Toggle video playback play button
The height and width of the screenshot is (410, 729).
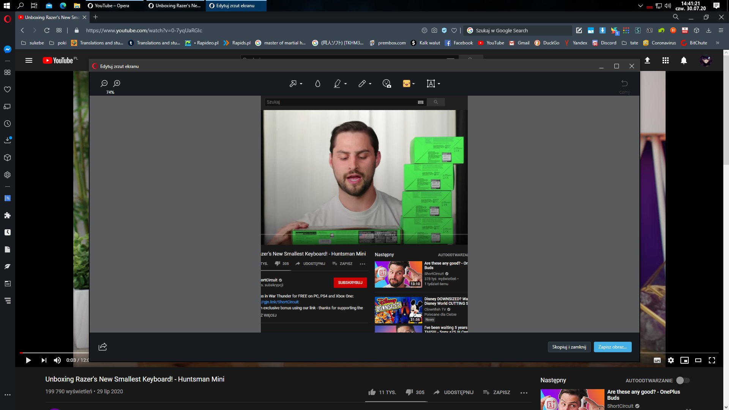[28, 360]
